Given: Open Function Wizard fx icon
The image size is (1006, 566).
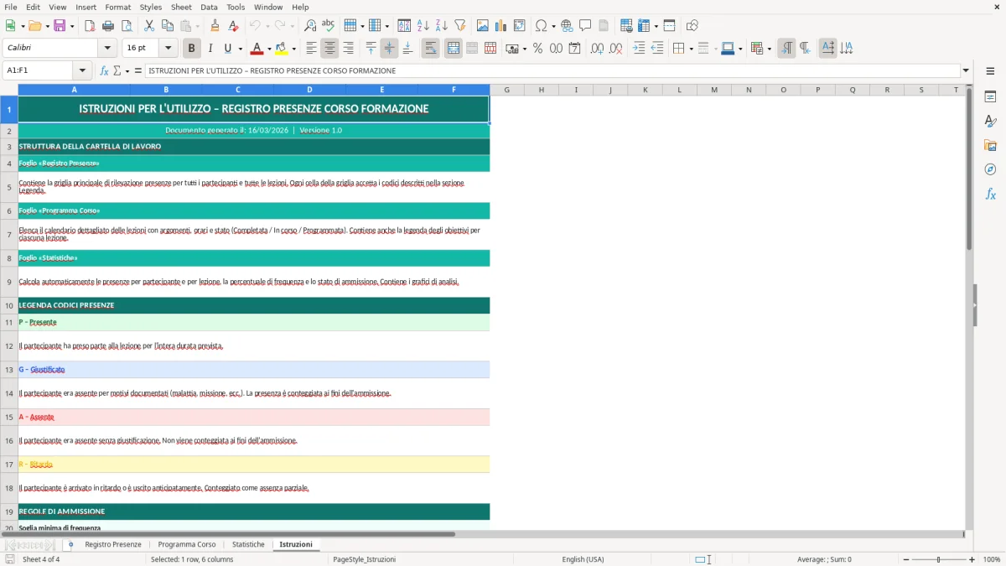Looking at the screenshot, I should coord(105,71).
